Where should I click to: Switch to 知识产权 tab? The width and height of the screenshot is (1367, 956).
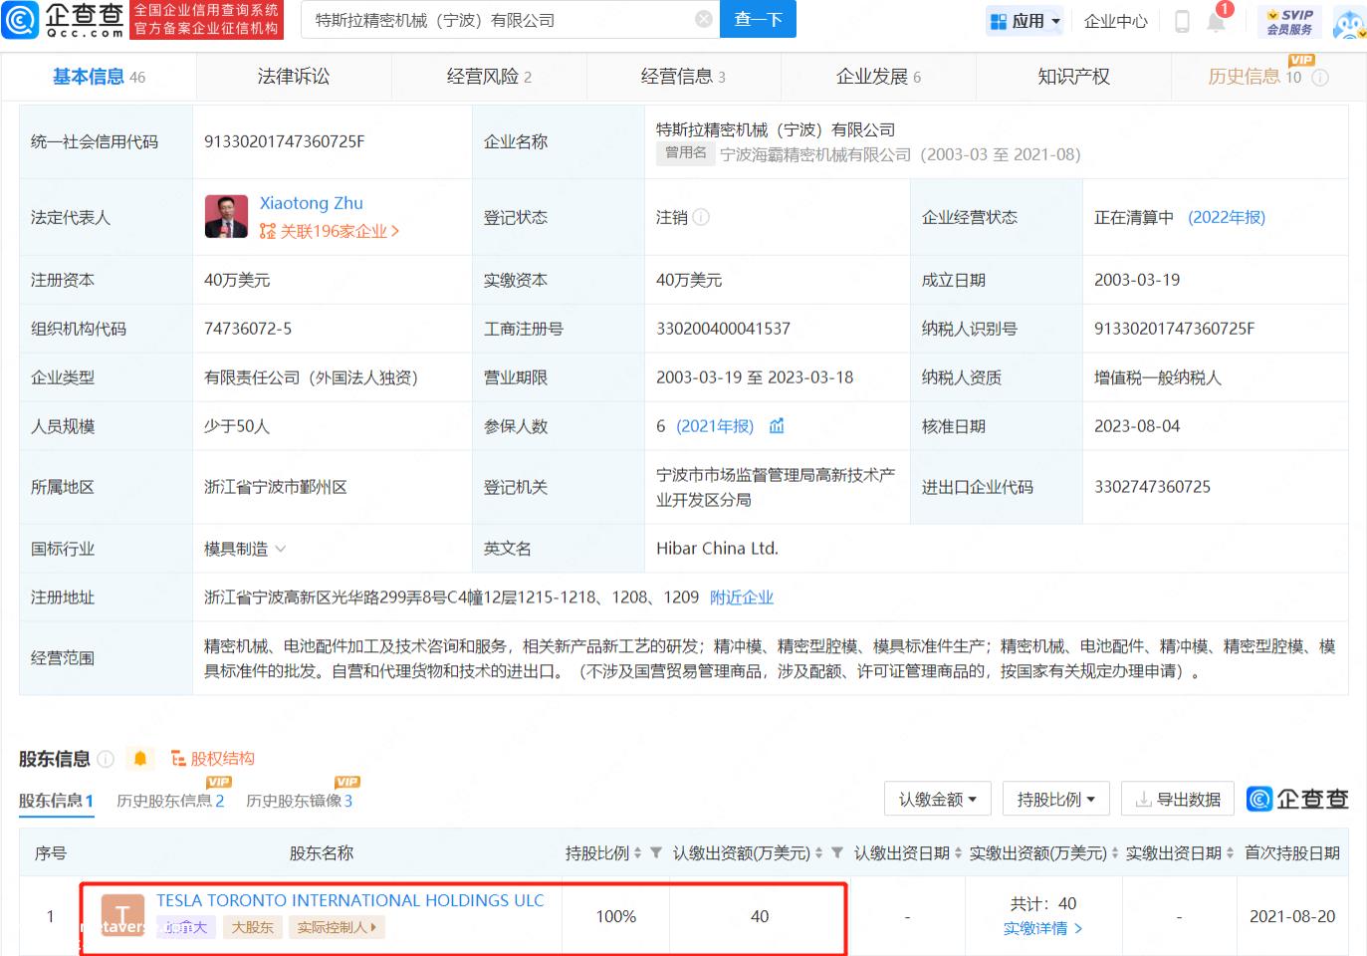pyautogui.click(x=1073, y=77)
